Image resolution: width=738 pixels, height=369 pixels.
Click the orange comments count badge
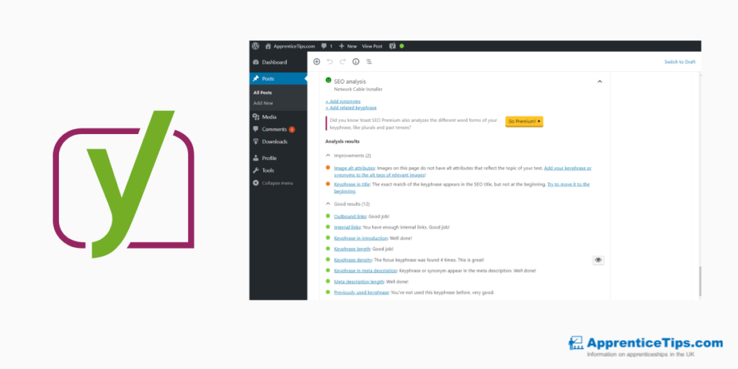coord(292,130)
